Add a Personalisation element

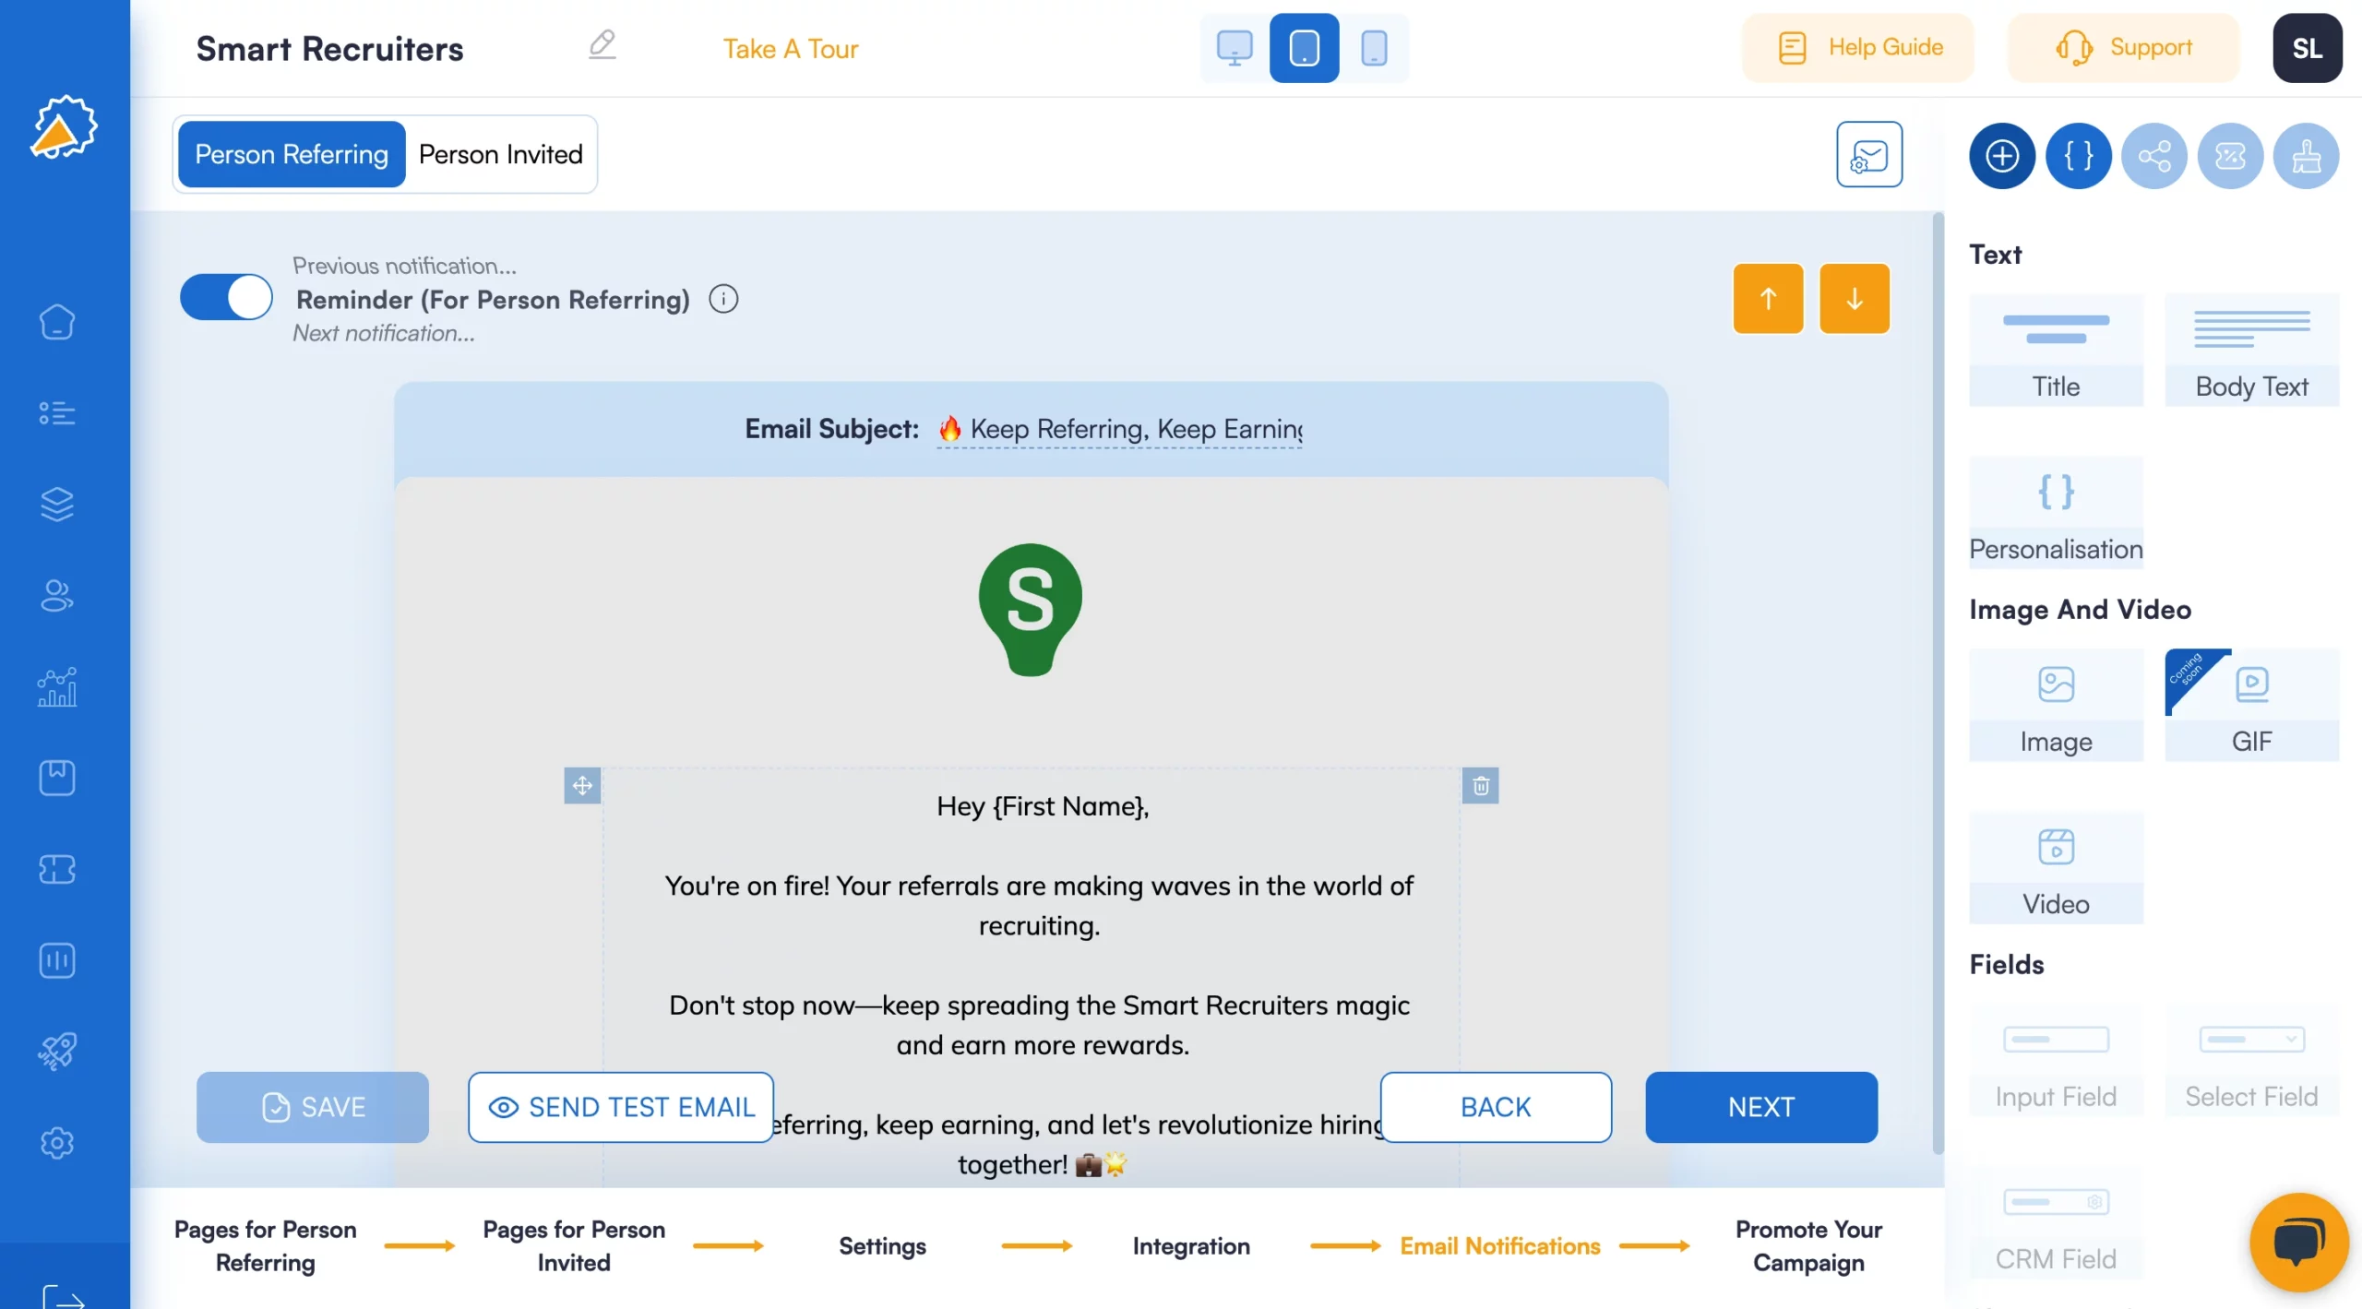(x=2056, y=513)
